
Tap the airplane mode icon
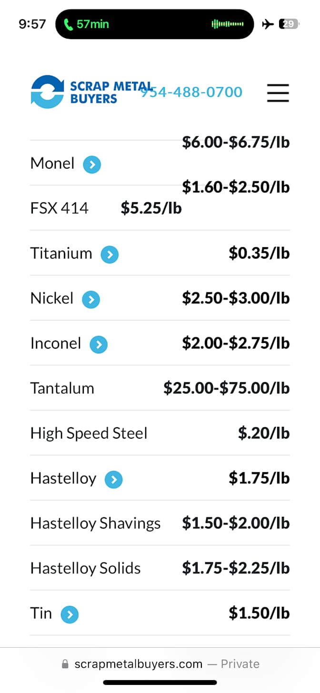click(x=268, y=24)
